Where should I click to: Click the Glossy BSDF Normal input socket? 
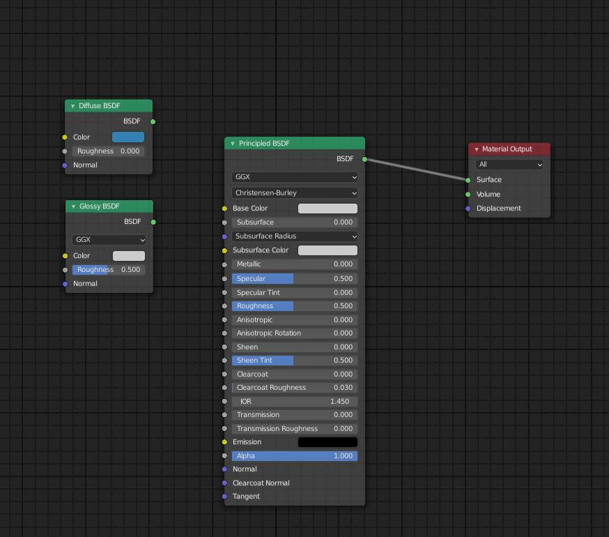click(x=65, y=284)
